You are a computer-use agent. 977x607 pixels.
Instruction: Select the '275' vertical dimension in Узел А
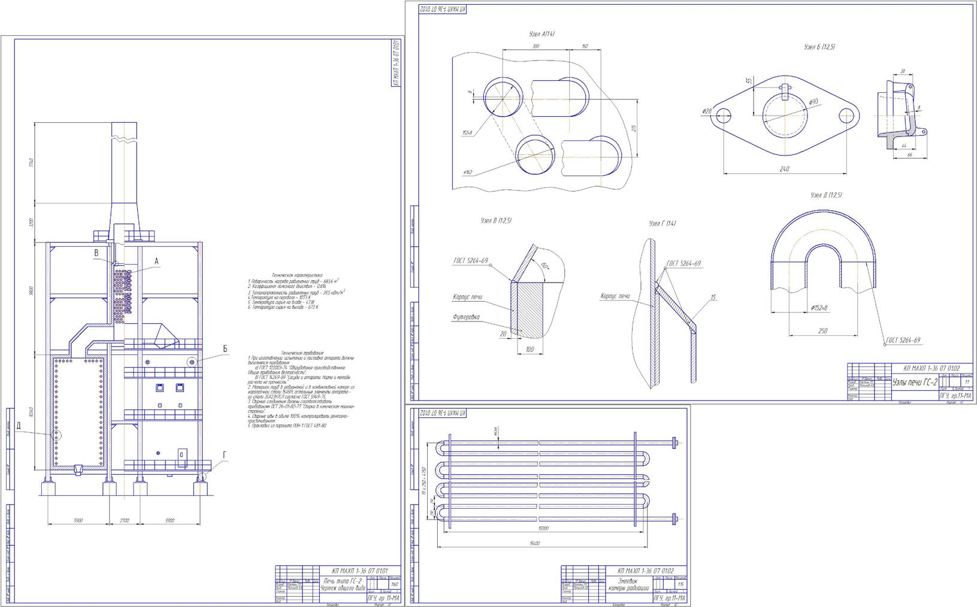pos(634,128)
